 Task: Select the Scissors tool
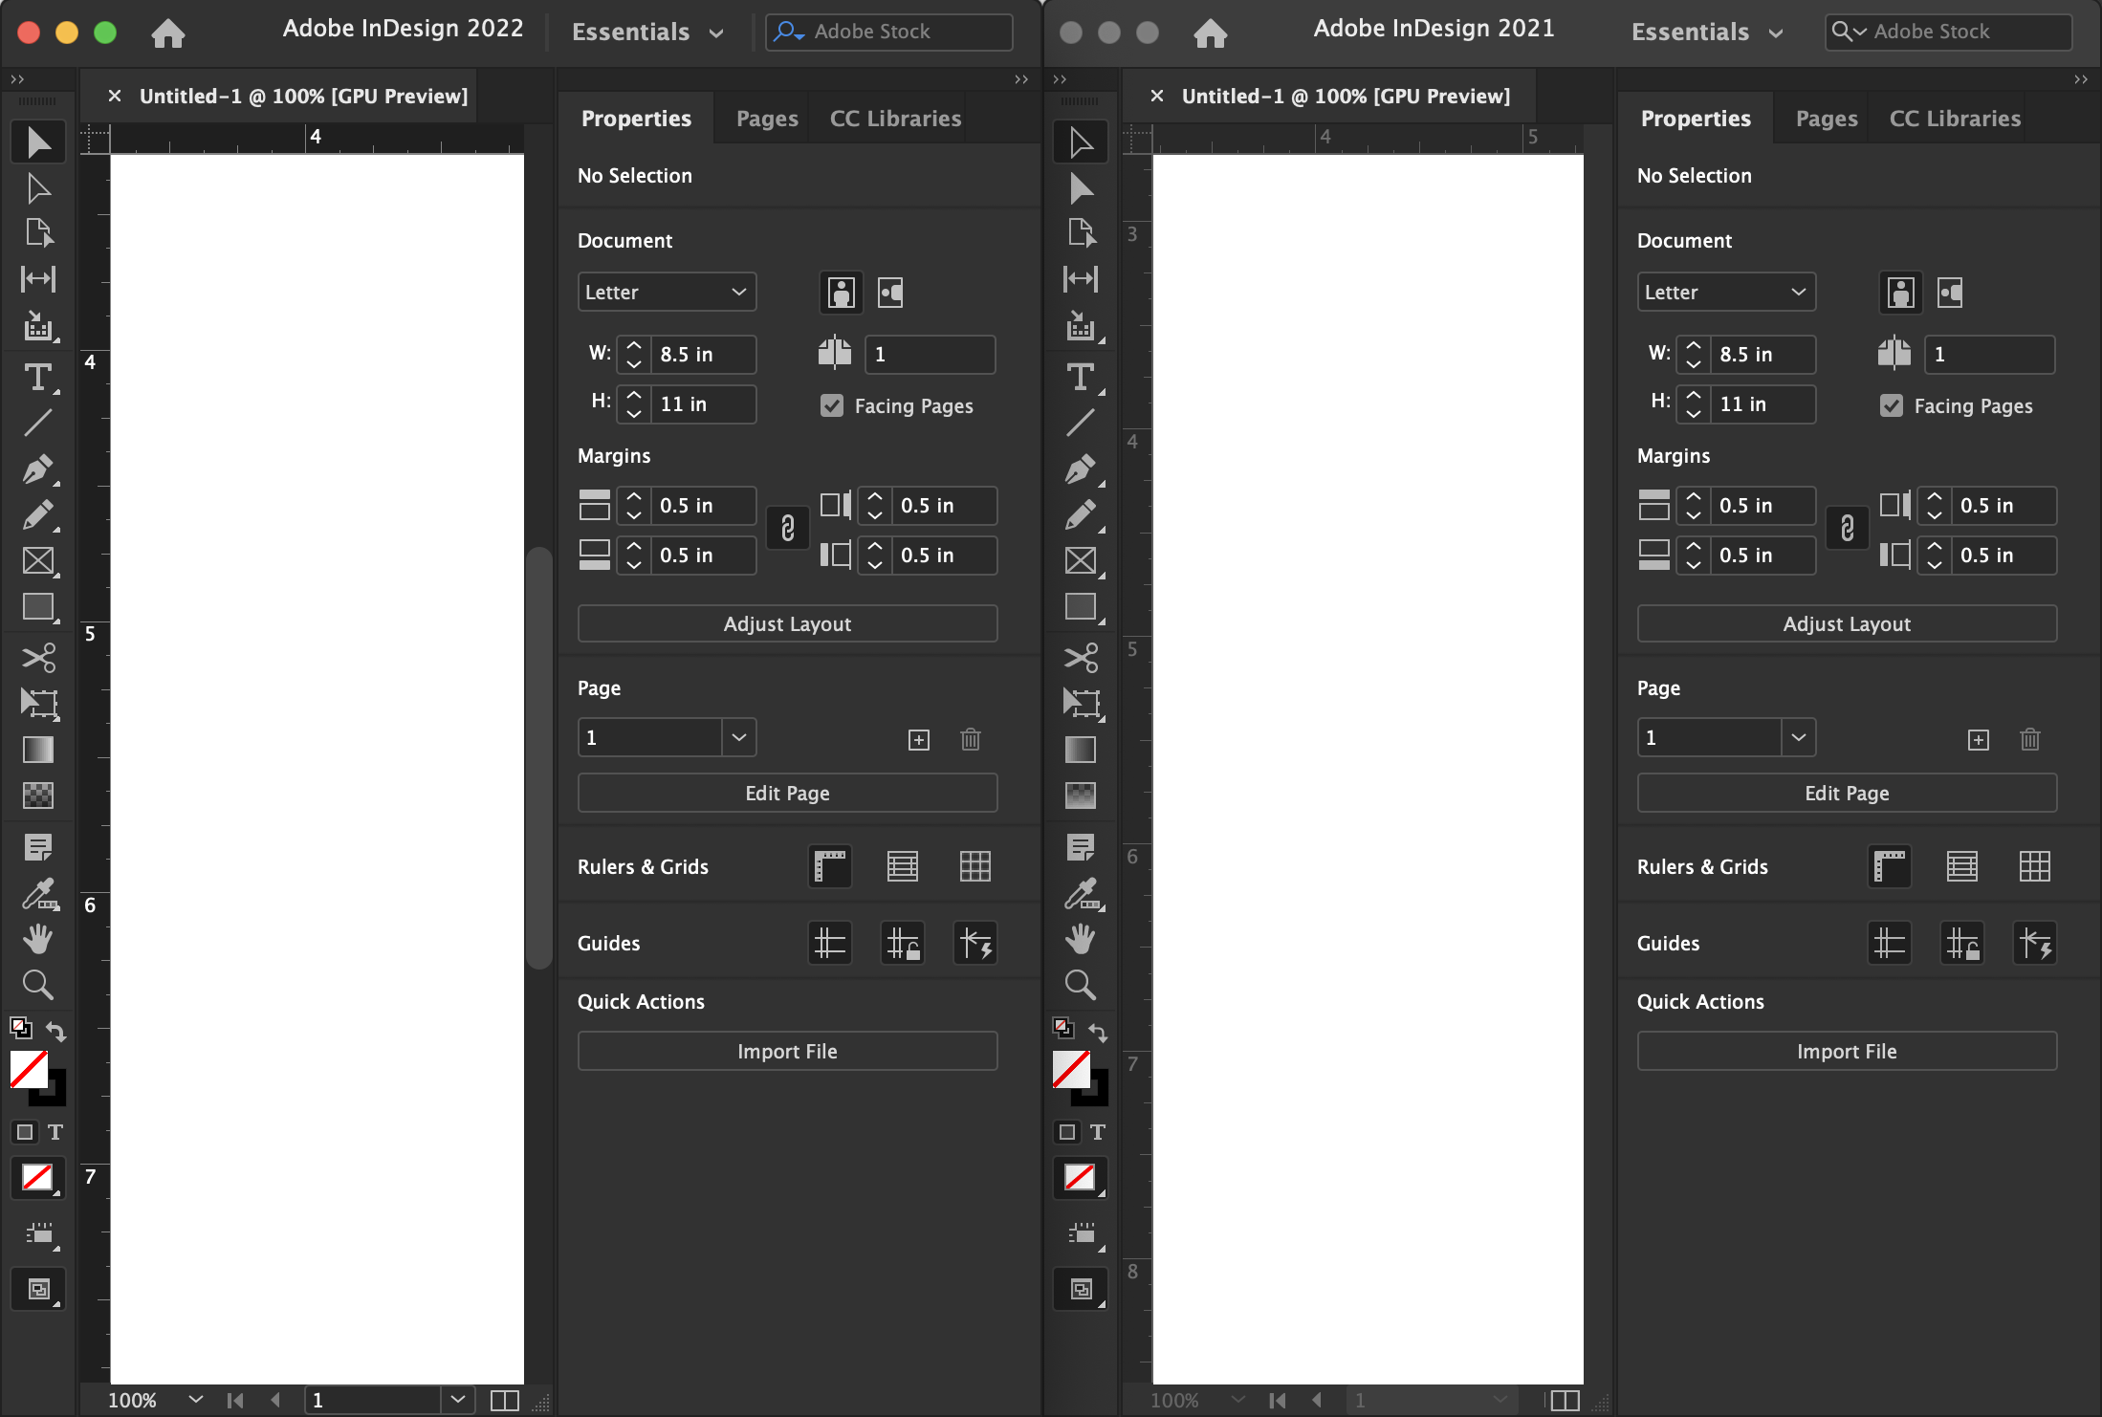coord(38,658)
